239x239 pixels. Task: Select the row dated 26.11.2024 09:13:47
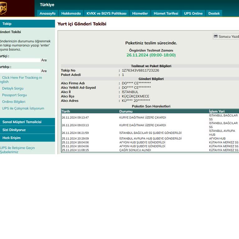[x=150, y=117]
